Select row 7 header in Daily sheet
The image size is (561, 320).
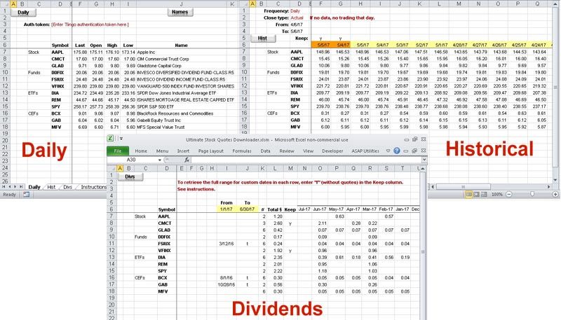click(5, 52)
